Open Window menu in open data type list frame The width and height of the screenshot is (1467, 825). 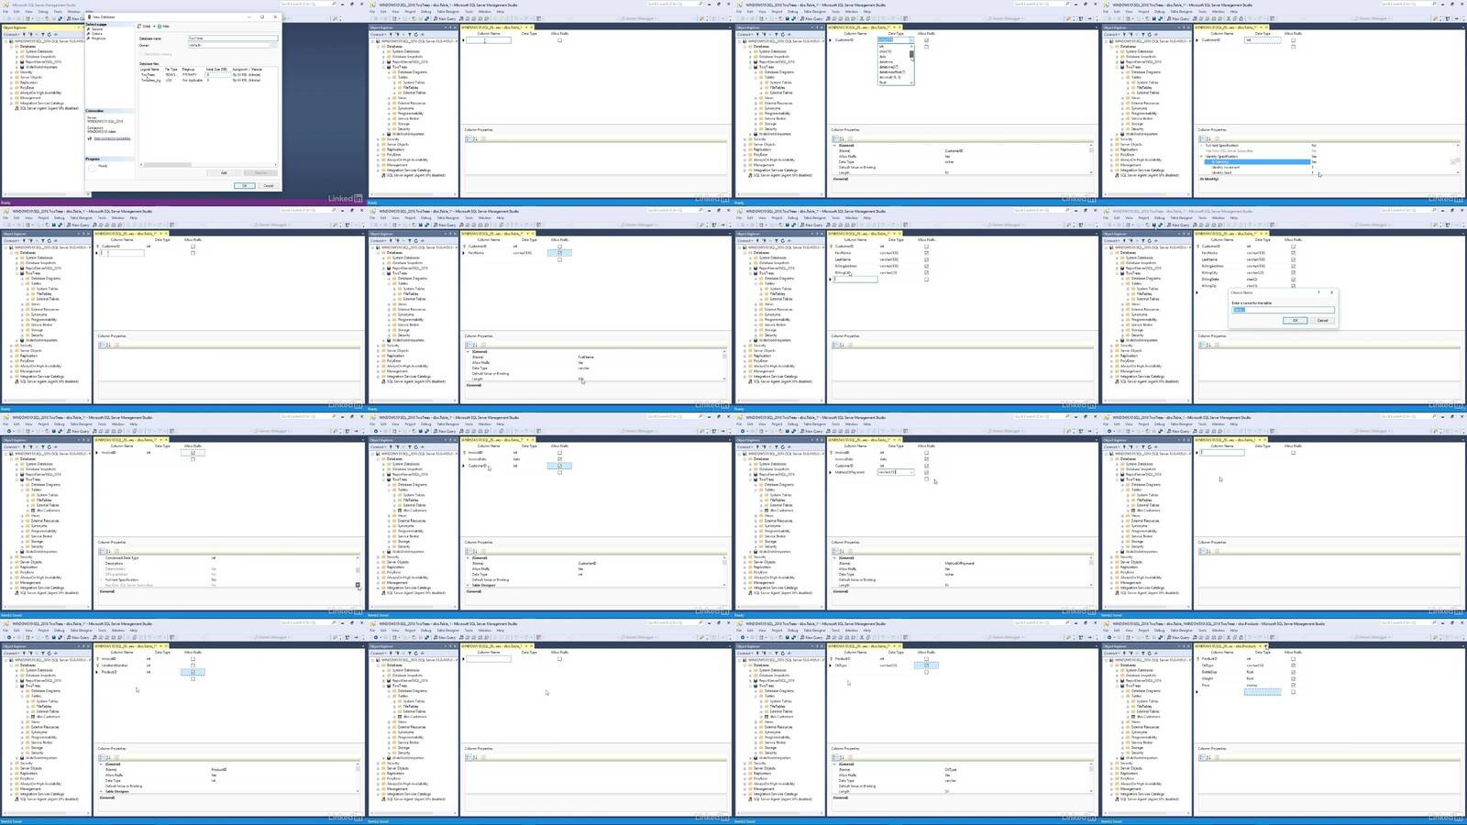[852, 11]
